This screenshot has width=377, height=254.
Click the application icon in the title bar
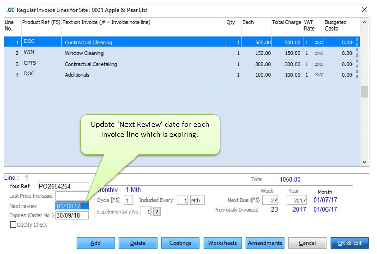[10, 9]
